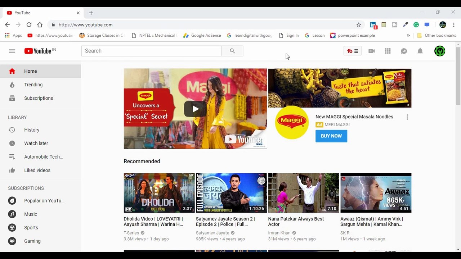The height and width of the screenshot is (259, 461).
Task: Click the BUY NOW button
Action: [x=331, y=136]
